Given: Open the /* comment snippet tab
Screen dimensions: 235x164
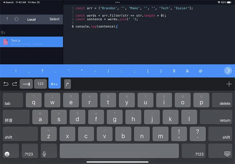Looking at the screenshot, I should coord(67,84).
